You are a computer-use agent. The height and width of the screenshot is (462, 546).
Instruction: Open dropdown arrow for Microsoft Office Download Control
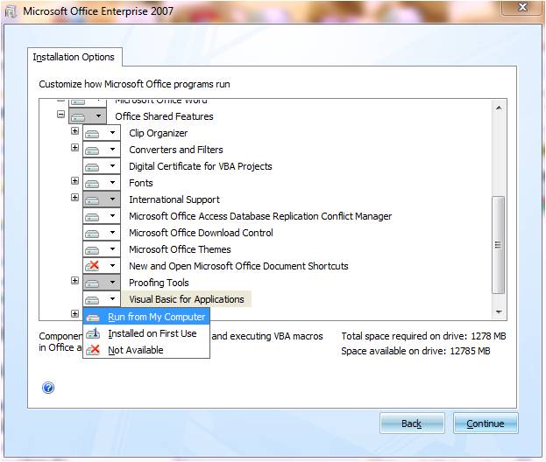pyautogui.click(x=112, y=233)
